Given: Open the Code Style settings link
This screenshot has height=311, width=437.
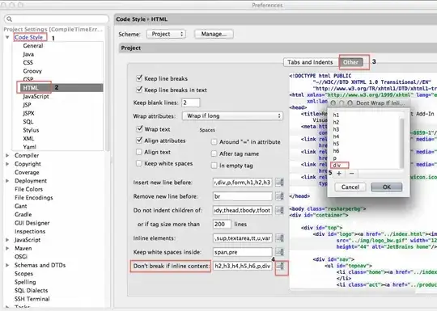Looking at the screenshot, I should [x=28, y=37].
